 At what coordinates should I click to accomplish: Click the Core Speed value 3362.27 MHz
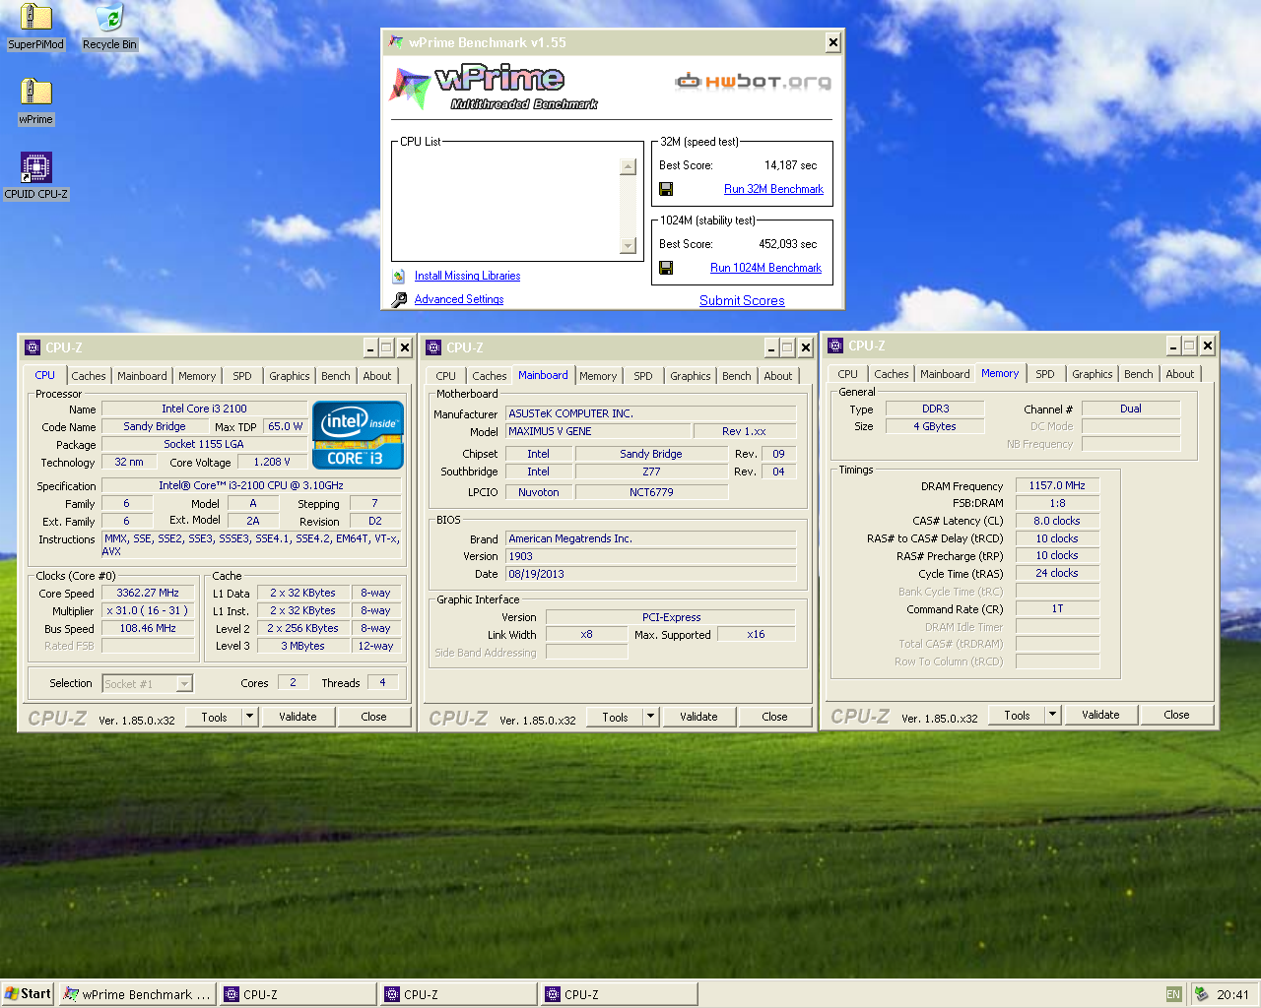click(148, 594)
